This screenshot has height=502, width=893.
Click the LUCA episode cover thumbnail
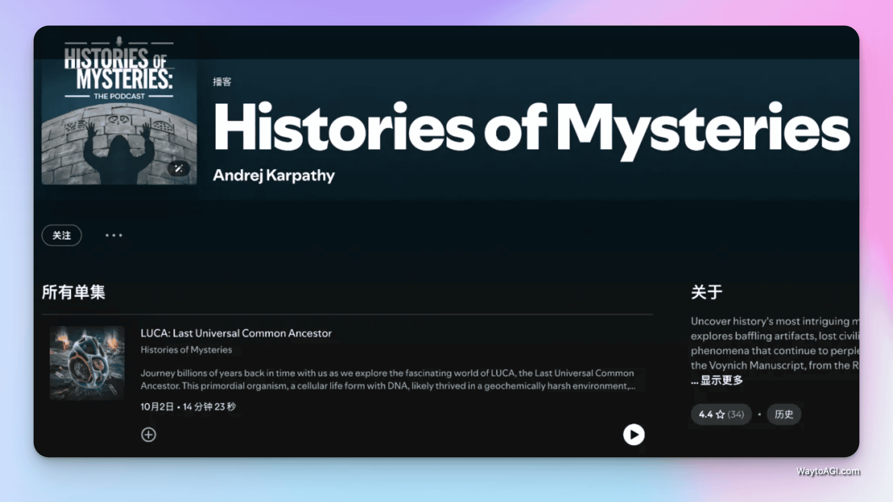pyautogui.click(x=87, y=363)
